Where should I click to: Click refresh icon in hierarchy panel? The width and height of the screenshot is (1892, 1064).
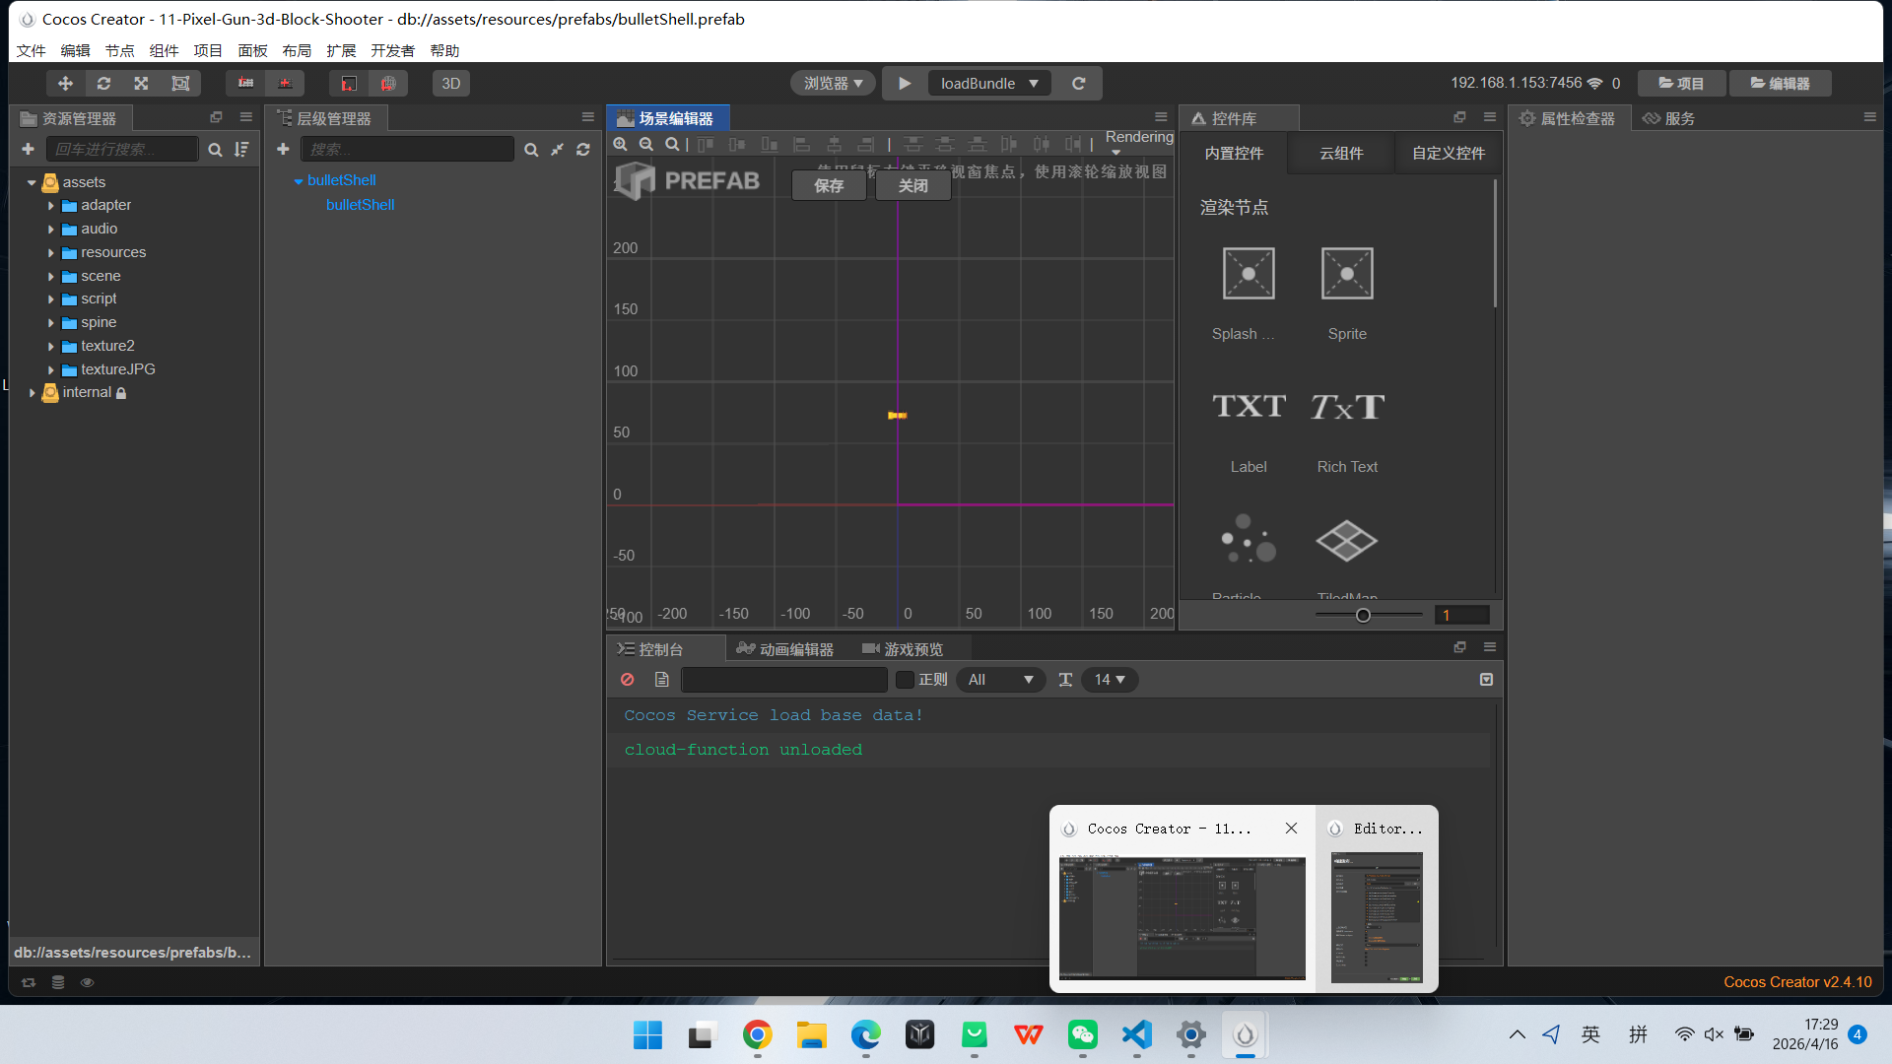click(583, 150)
